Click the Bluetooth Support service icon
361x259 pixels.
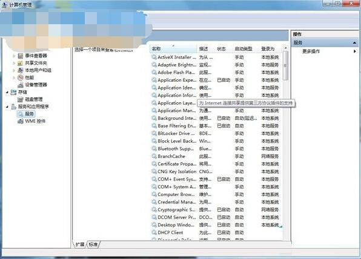click(154, 149)
